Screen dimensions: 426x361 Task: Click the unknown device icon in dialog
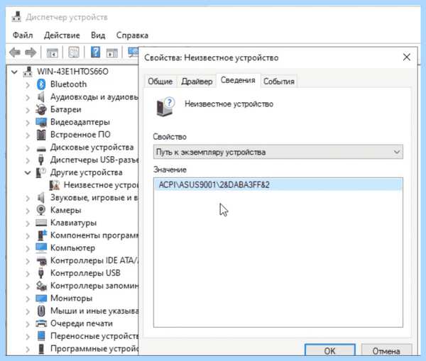(165, 106)
